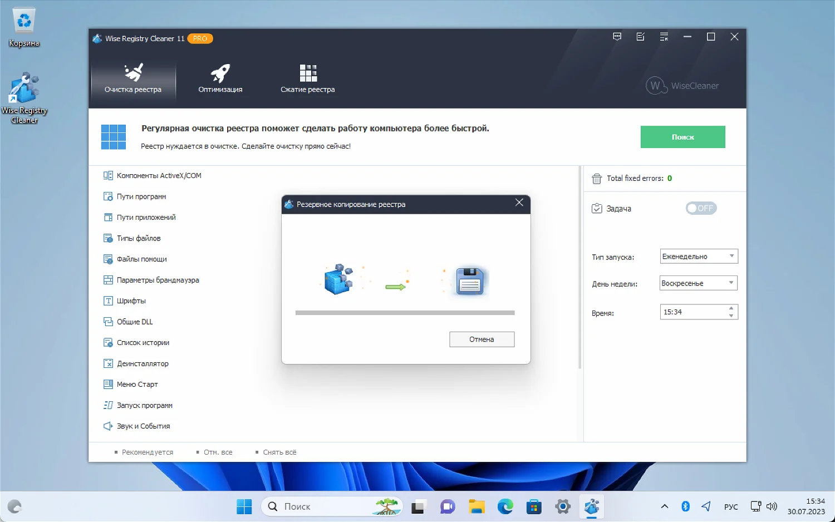Click the Компоненты ActiveX/COM icon

pyautogui.click(x=108, y=175)
